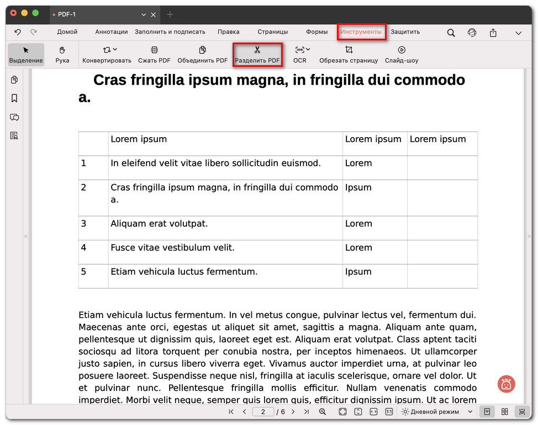This screenshot has height=425, width=538.
Task: Click the zoom magnifier in status bar
Action: [x=323, y=412]
